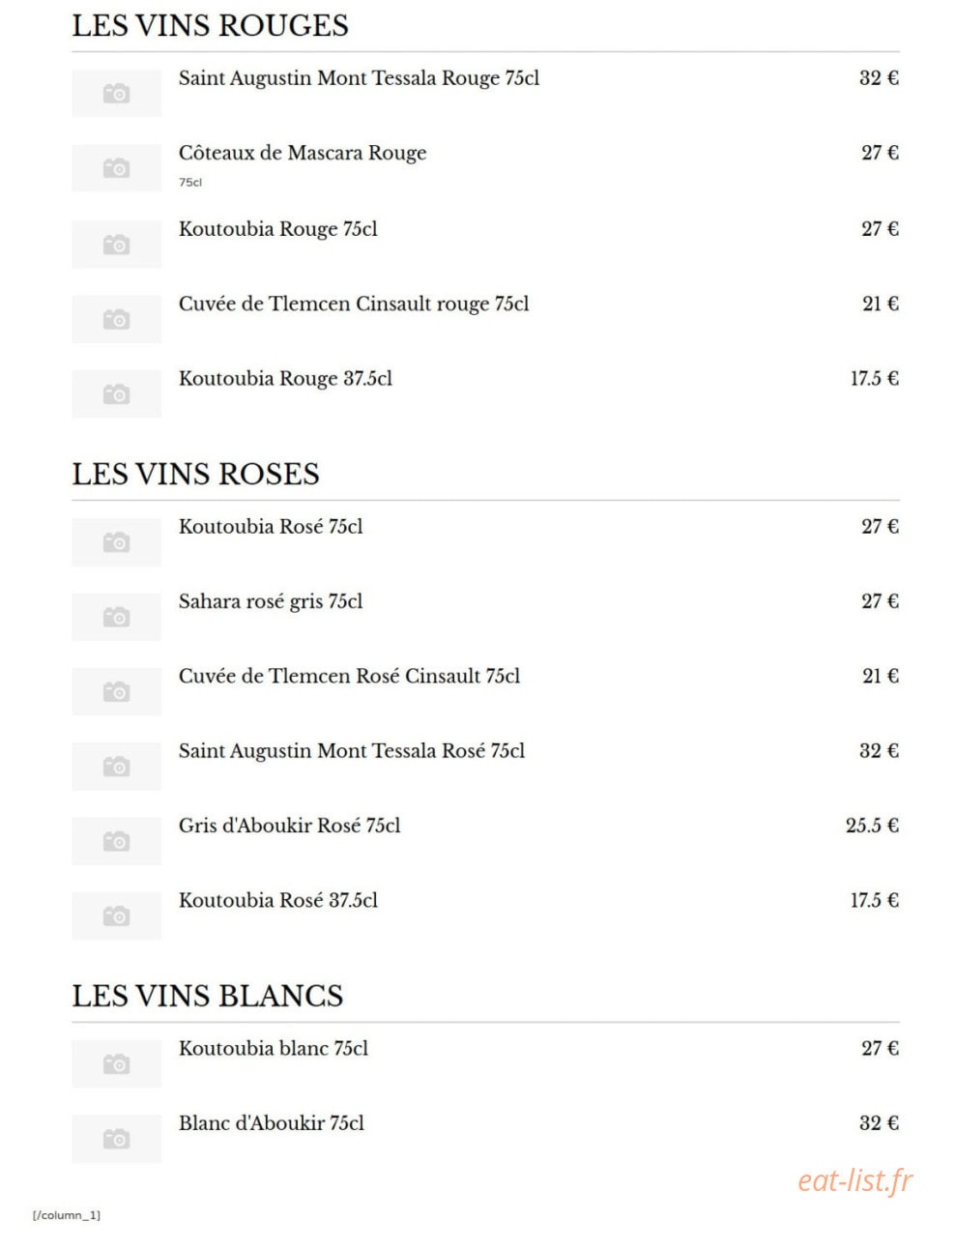The height and width of the screenshot is (1250, 956).
Task: Open the camera thumbnail next to Koutoubia Rosé 75cl
Action: pyautogui.click(x=116, y=542)
